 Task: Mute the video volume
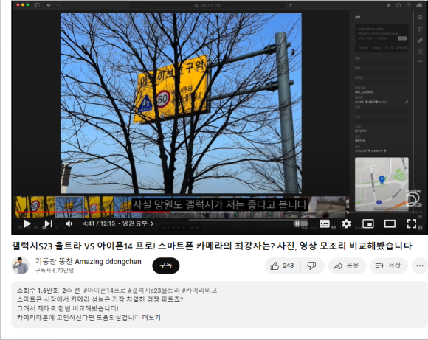click(69, 223)
